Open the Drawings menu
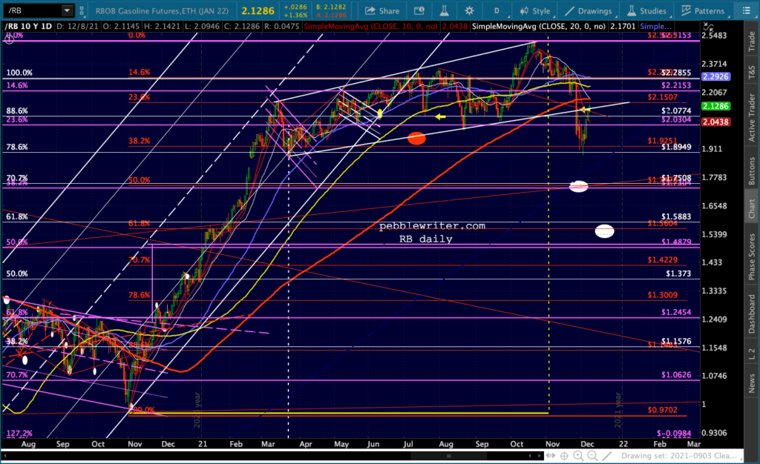The height and width of the screenshot is (464, 760). click(589, 10)
